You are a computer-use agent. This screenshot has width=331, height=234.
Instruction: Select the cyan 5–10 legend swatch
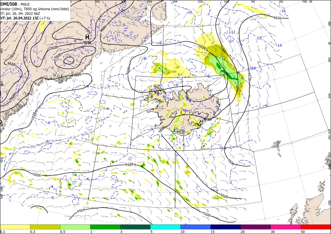pyautogui.click(x=165, y=227)
